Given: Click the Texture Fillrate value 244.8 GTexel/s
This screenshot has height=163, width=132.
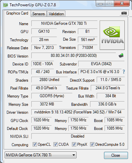Looking at the screenshot, I should point(108,88).
